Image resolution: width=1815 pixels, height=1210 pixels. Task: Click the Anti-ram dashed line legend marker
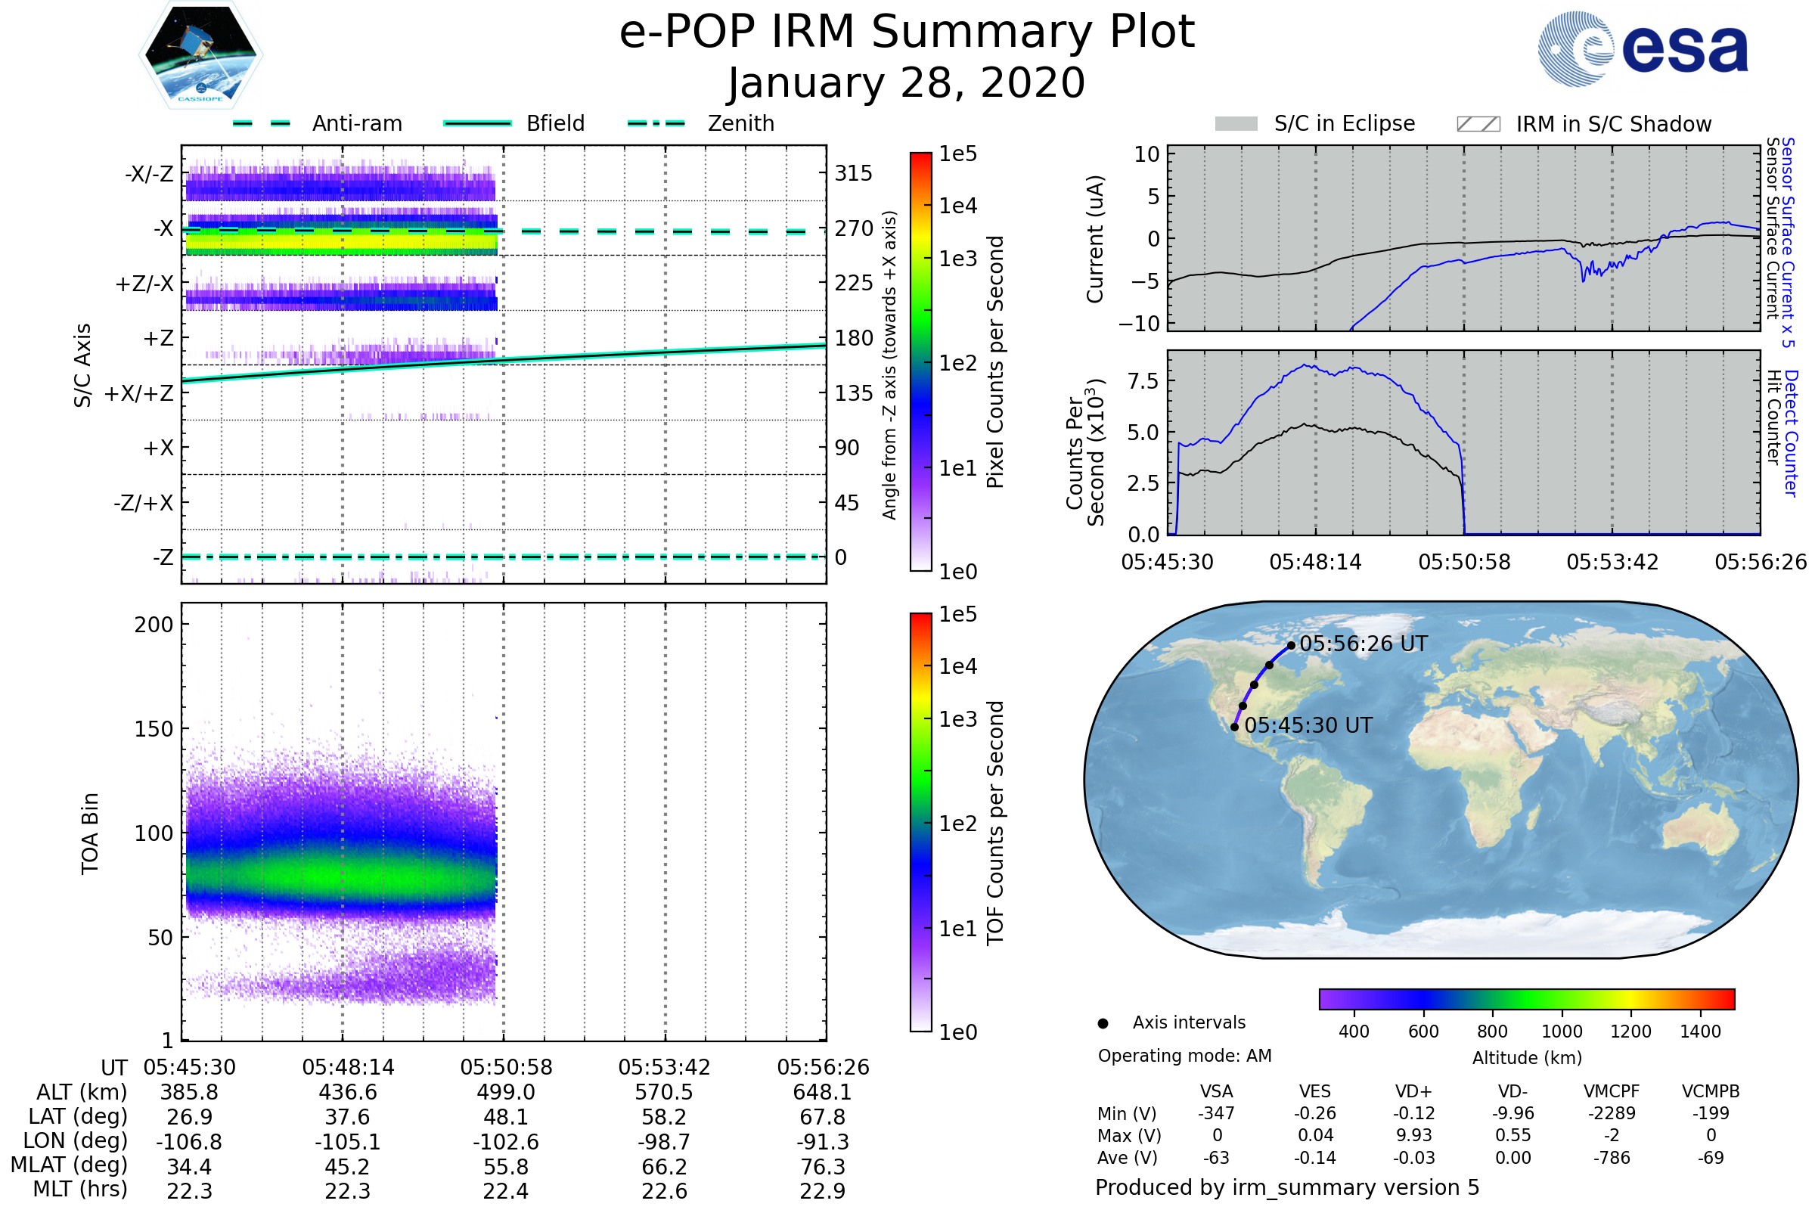[x=262, y=123]
